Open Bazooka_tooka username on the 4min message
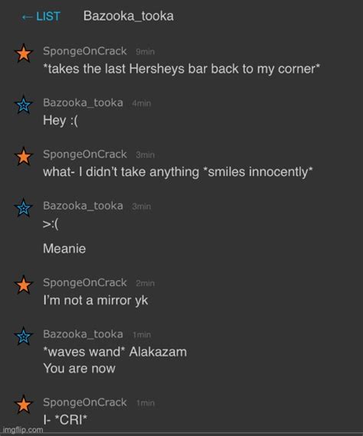Screen dimensions: 363x436 (83, 103)
